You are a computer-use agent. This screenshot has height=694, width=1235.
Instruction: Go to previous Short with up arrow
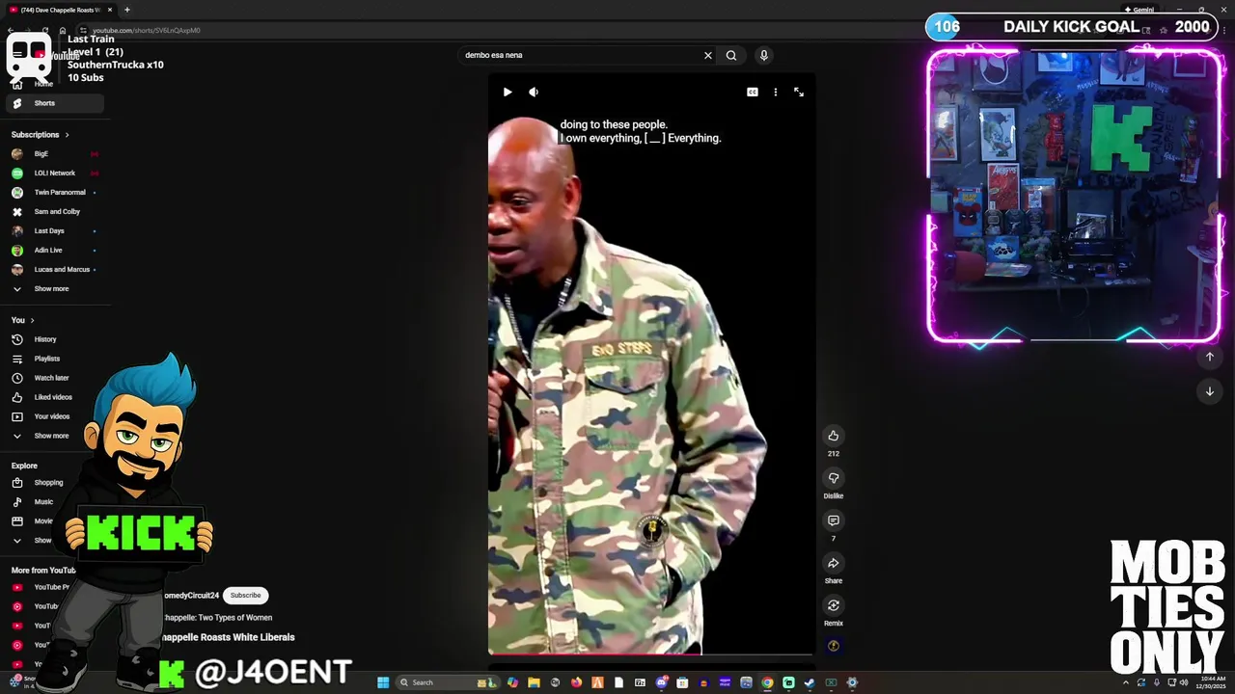coord(1210,357)
